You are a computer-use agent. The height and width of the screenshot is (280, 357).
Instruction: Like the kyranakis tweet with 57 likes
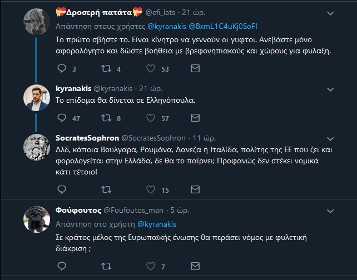[x=151, y=118]
